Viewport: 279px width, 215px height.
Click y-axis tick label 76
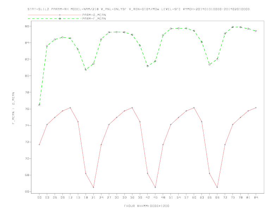coord(27,109)
